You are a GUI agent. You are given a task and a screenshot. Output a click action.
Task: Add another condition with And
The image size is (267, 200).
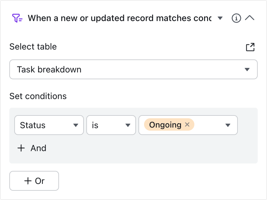tap(31, 148)
